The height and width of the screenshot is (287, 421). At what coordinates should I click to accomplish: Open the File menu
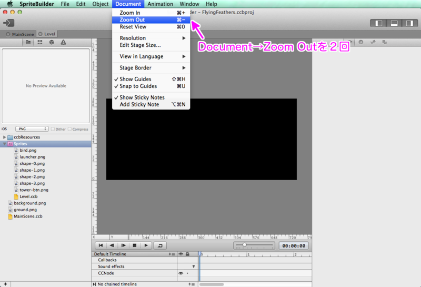pos(65,4)
